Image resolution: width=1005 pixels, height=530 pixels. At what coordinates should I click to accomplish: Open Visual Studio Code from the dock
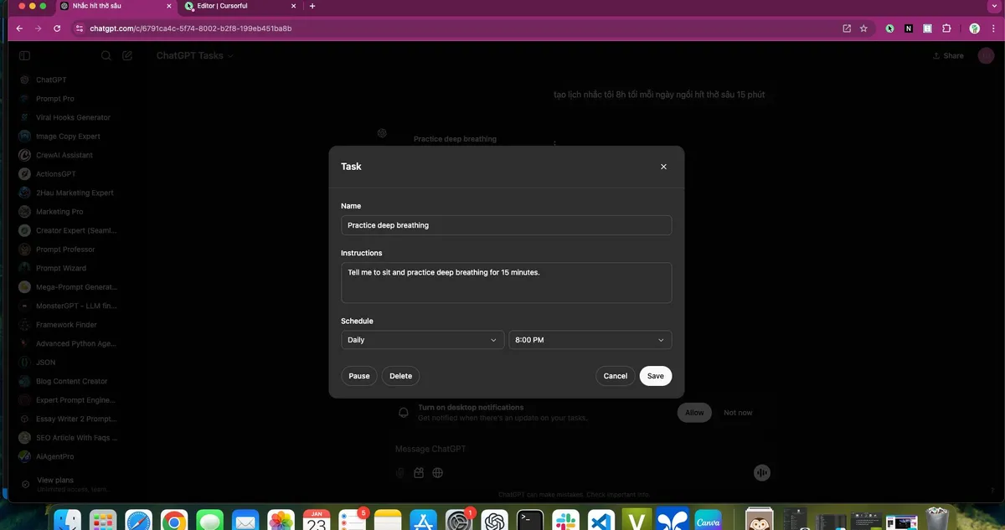click(601, 520)
